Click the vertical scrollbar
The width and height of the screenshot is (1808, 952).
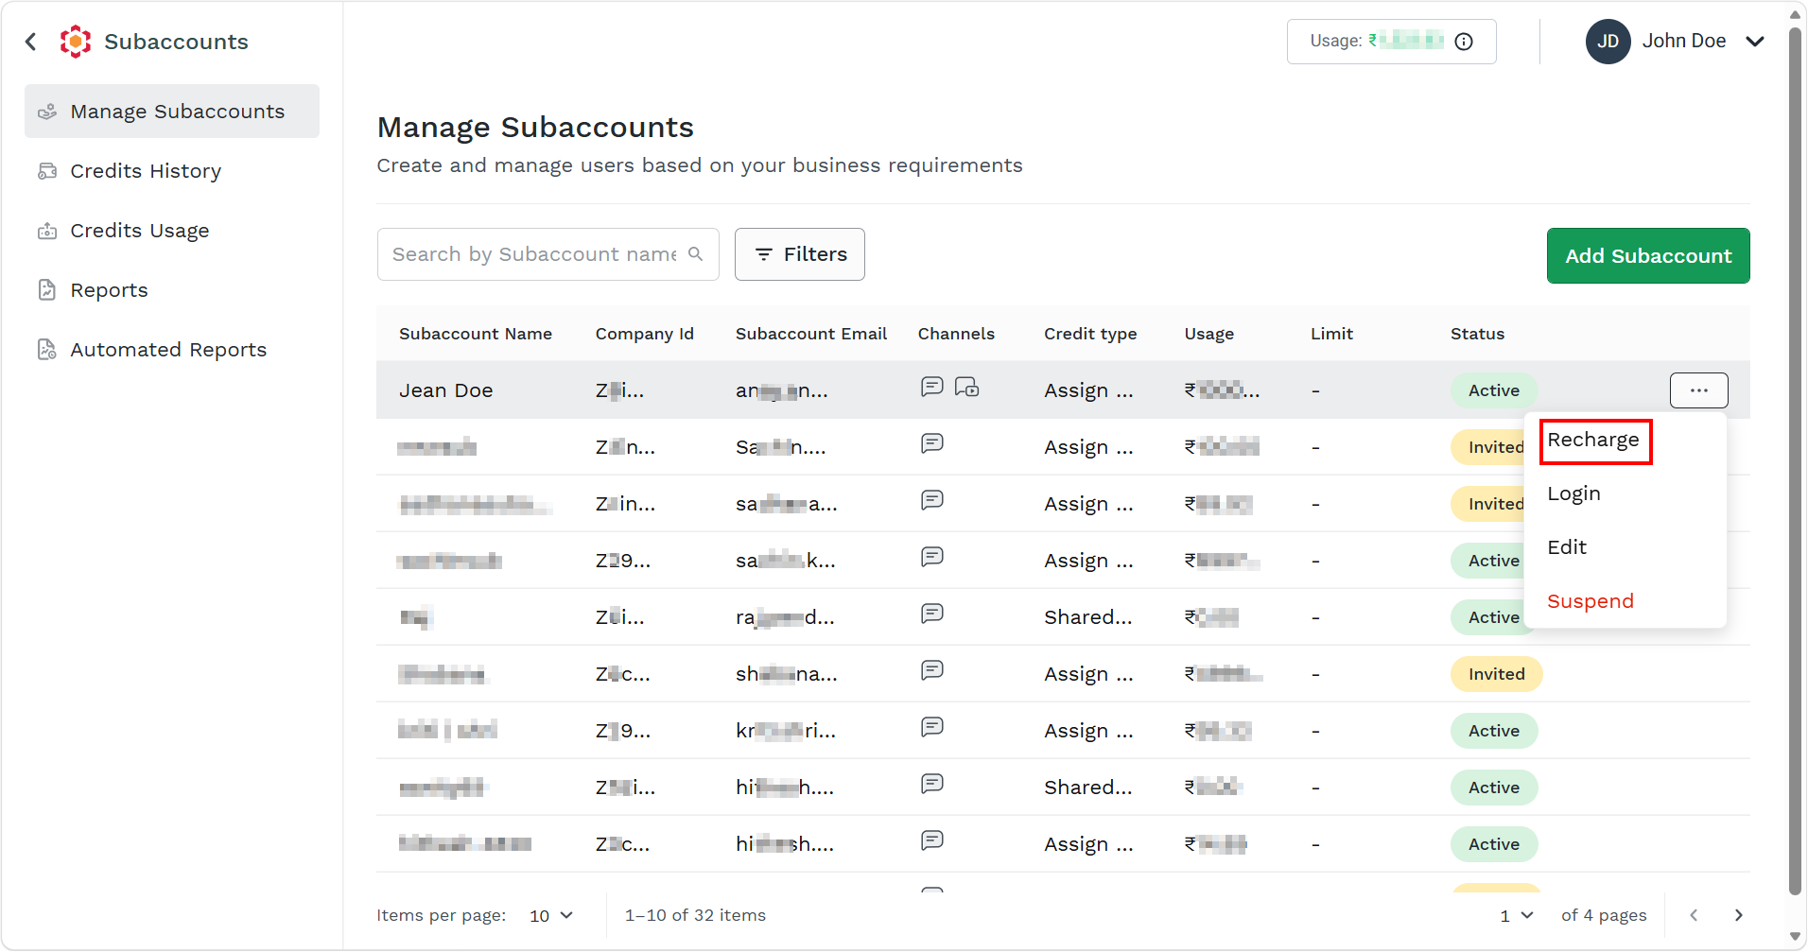click(1795, 460)
